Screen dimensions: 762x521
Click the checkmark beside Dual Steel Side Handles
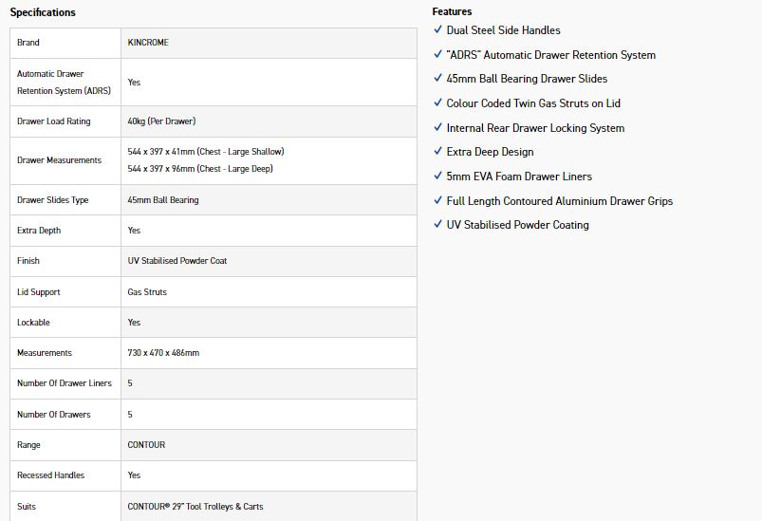pos(437,29)
